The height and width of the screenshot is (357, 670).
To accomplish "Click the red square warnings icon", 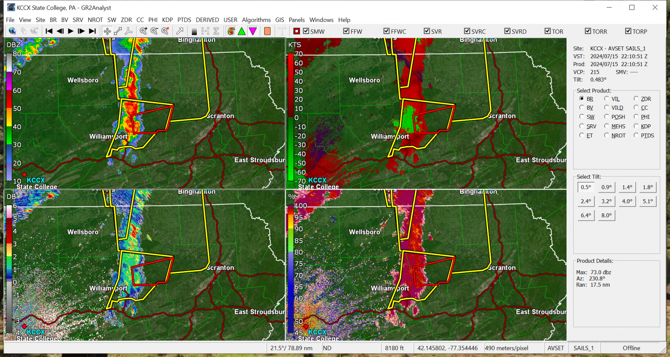I will click(x=296, y=31).
